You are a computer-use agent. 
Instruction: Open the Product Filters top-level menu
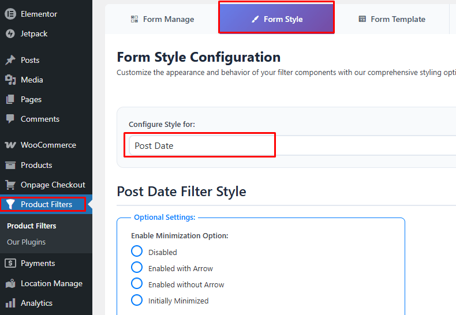point(46,204)
